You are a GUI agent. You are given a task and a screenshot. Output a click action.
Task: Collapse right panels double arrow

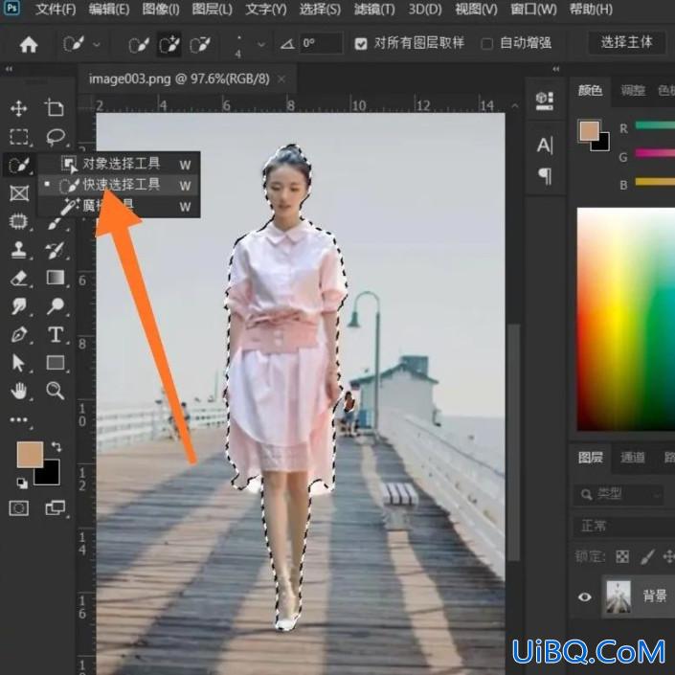pyautogui.click(x=556, y=69)
